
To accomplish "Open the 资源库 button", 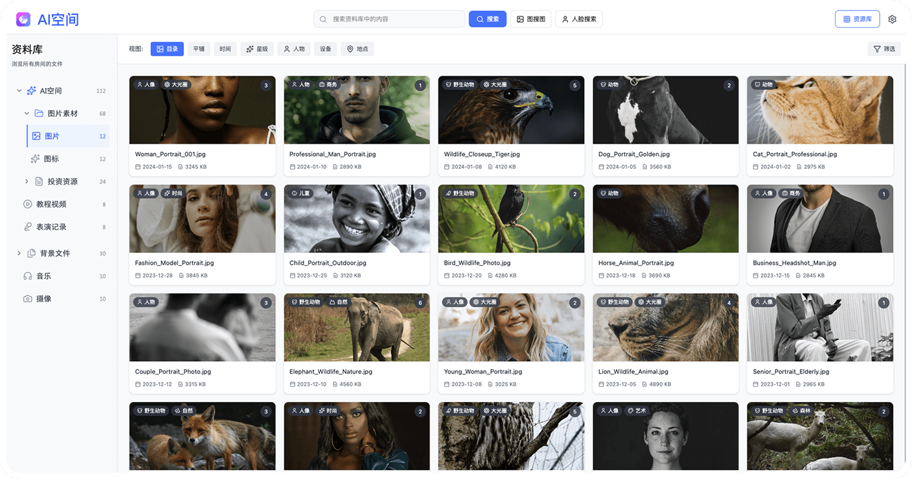I will coord(857,19).
